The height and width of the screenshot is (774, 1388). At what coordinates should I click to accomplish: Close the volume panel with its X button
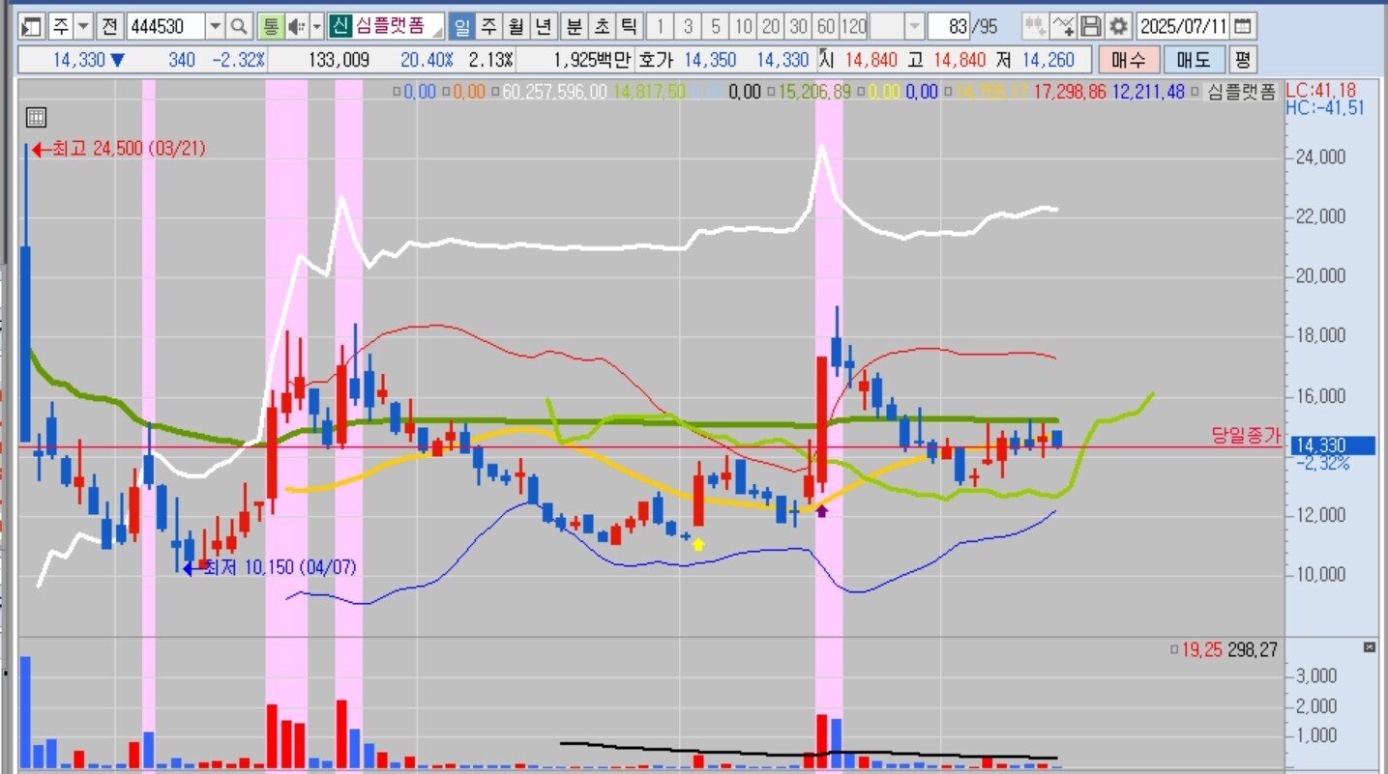tap(1369, 647)
